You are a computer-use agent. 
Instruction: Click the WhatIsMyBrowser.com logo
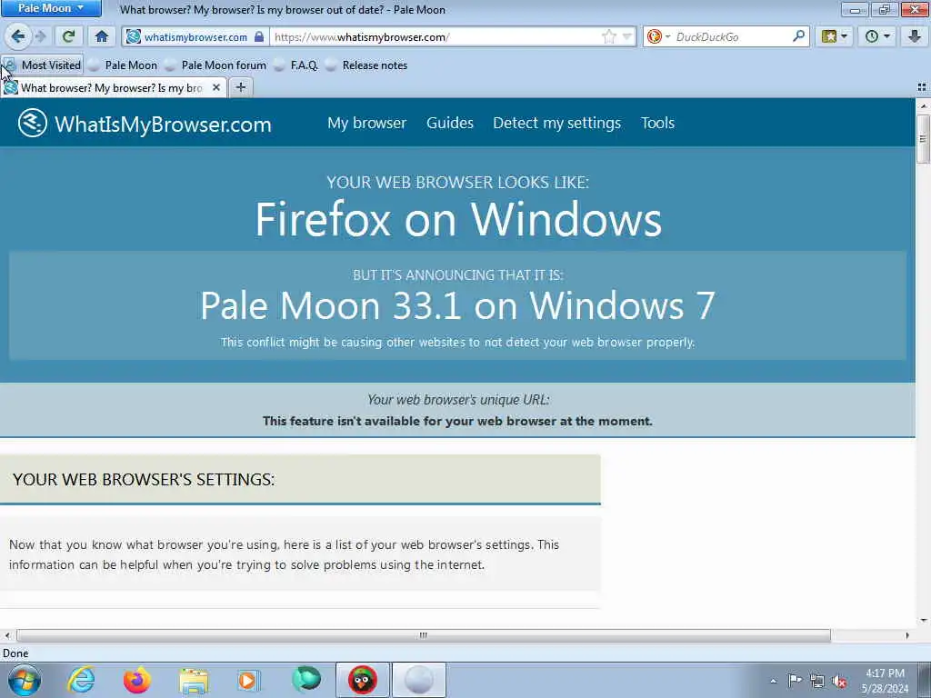click(x=145, y=124)
